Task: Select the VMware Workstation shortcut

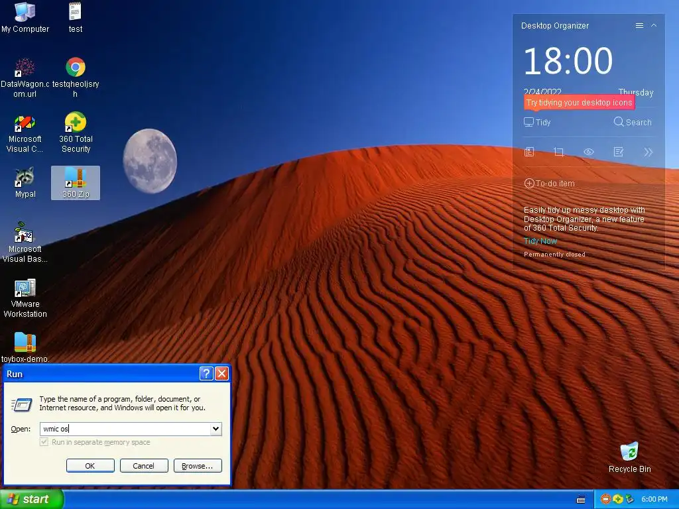Action: pyautogui.click(x=25, y=299)
